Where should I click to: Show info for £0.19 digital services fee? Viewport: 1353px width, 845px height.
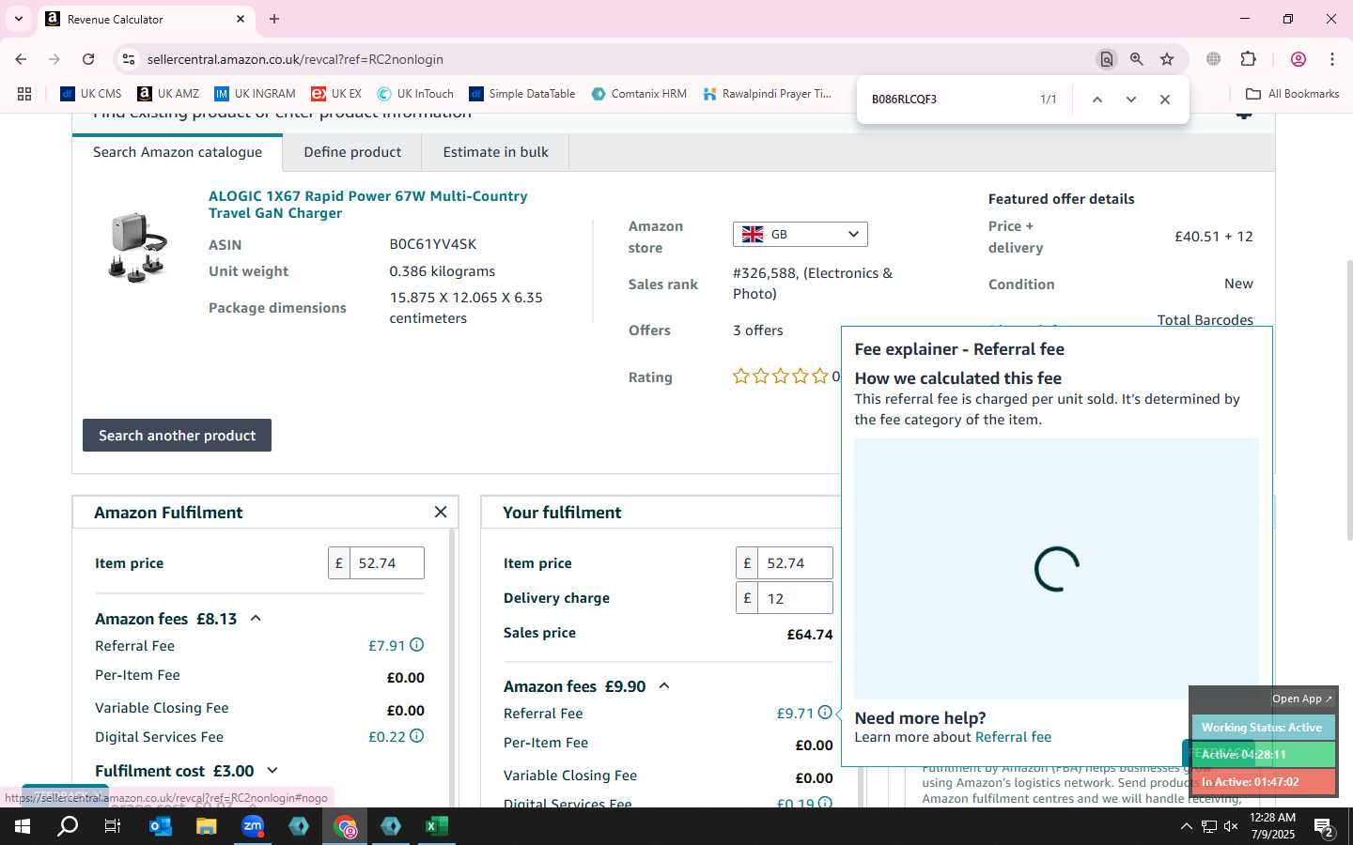pyautogui.click(x=825, y=803)
